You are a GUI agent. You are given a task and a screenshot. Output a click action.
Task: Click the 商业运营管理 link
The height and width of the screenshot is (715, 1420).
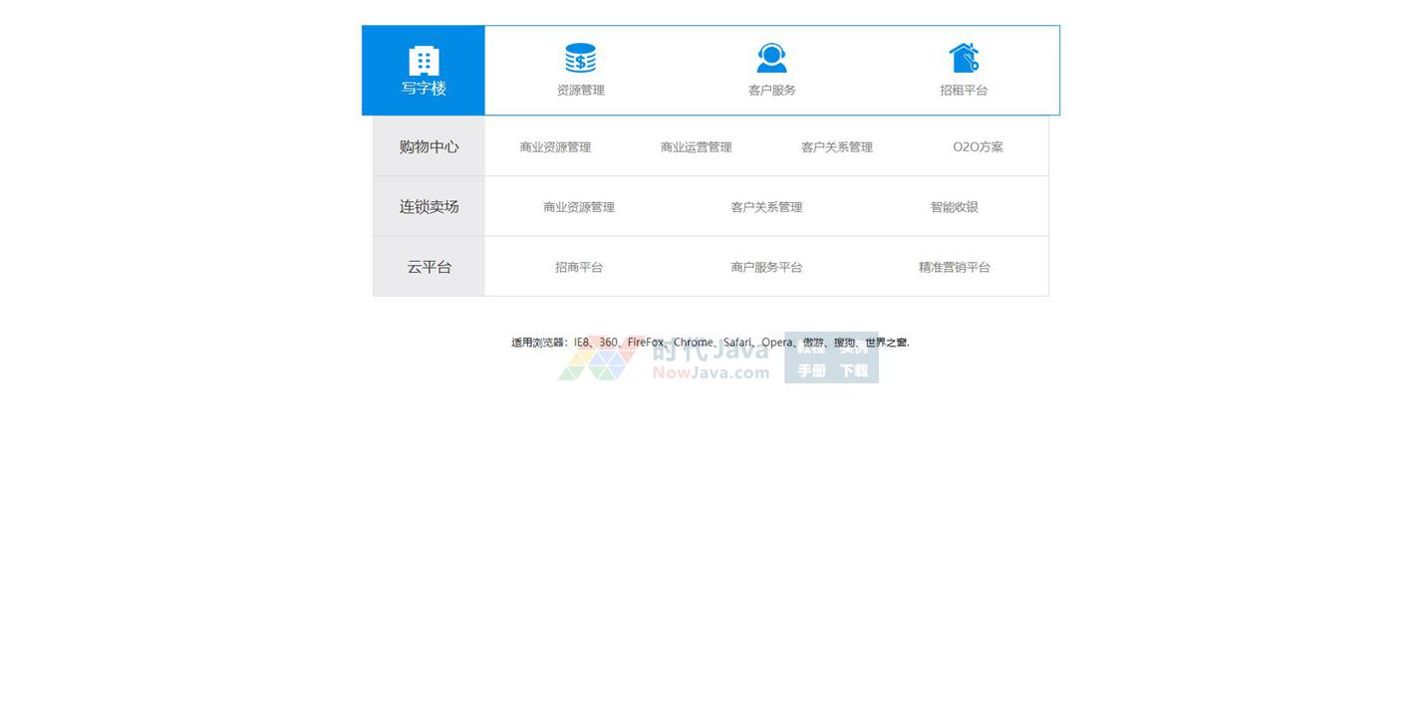tap(696, 147)
